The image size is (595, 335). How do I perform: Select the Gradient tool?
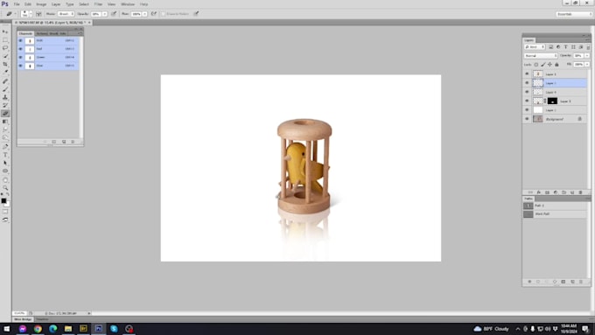pos(5,122)
